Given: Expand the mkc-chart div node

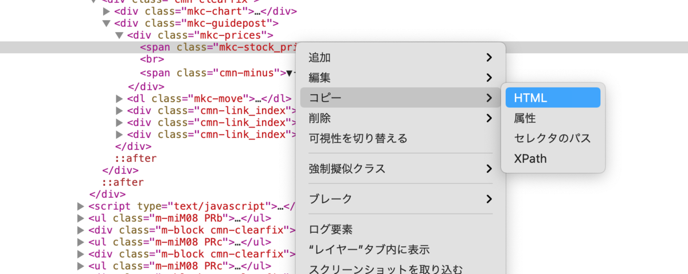Looking at the screenshot, I should (x=106, y=11).
